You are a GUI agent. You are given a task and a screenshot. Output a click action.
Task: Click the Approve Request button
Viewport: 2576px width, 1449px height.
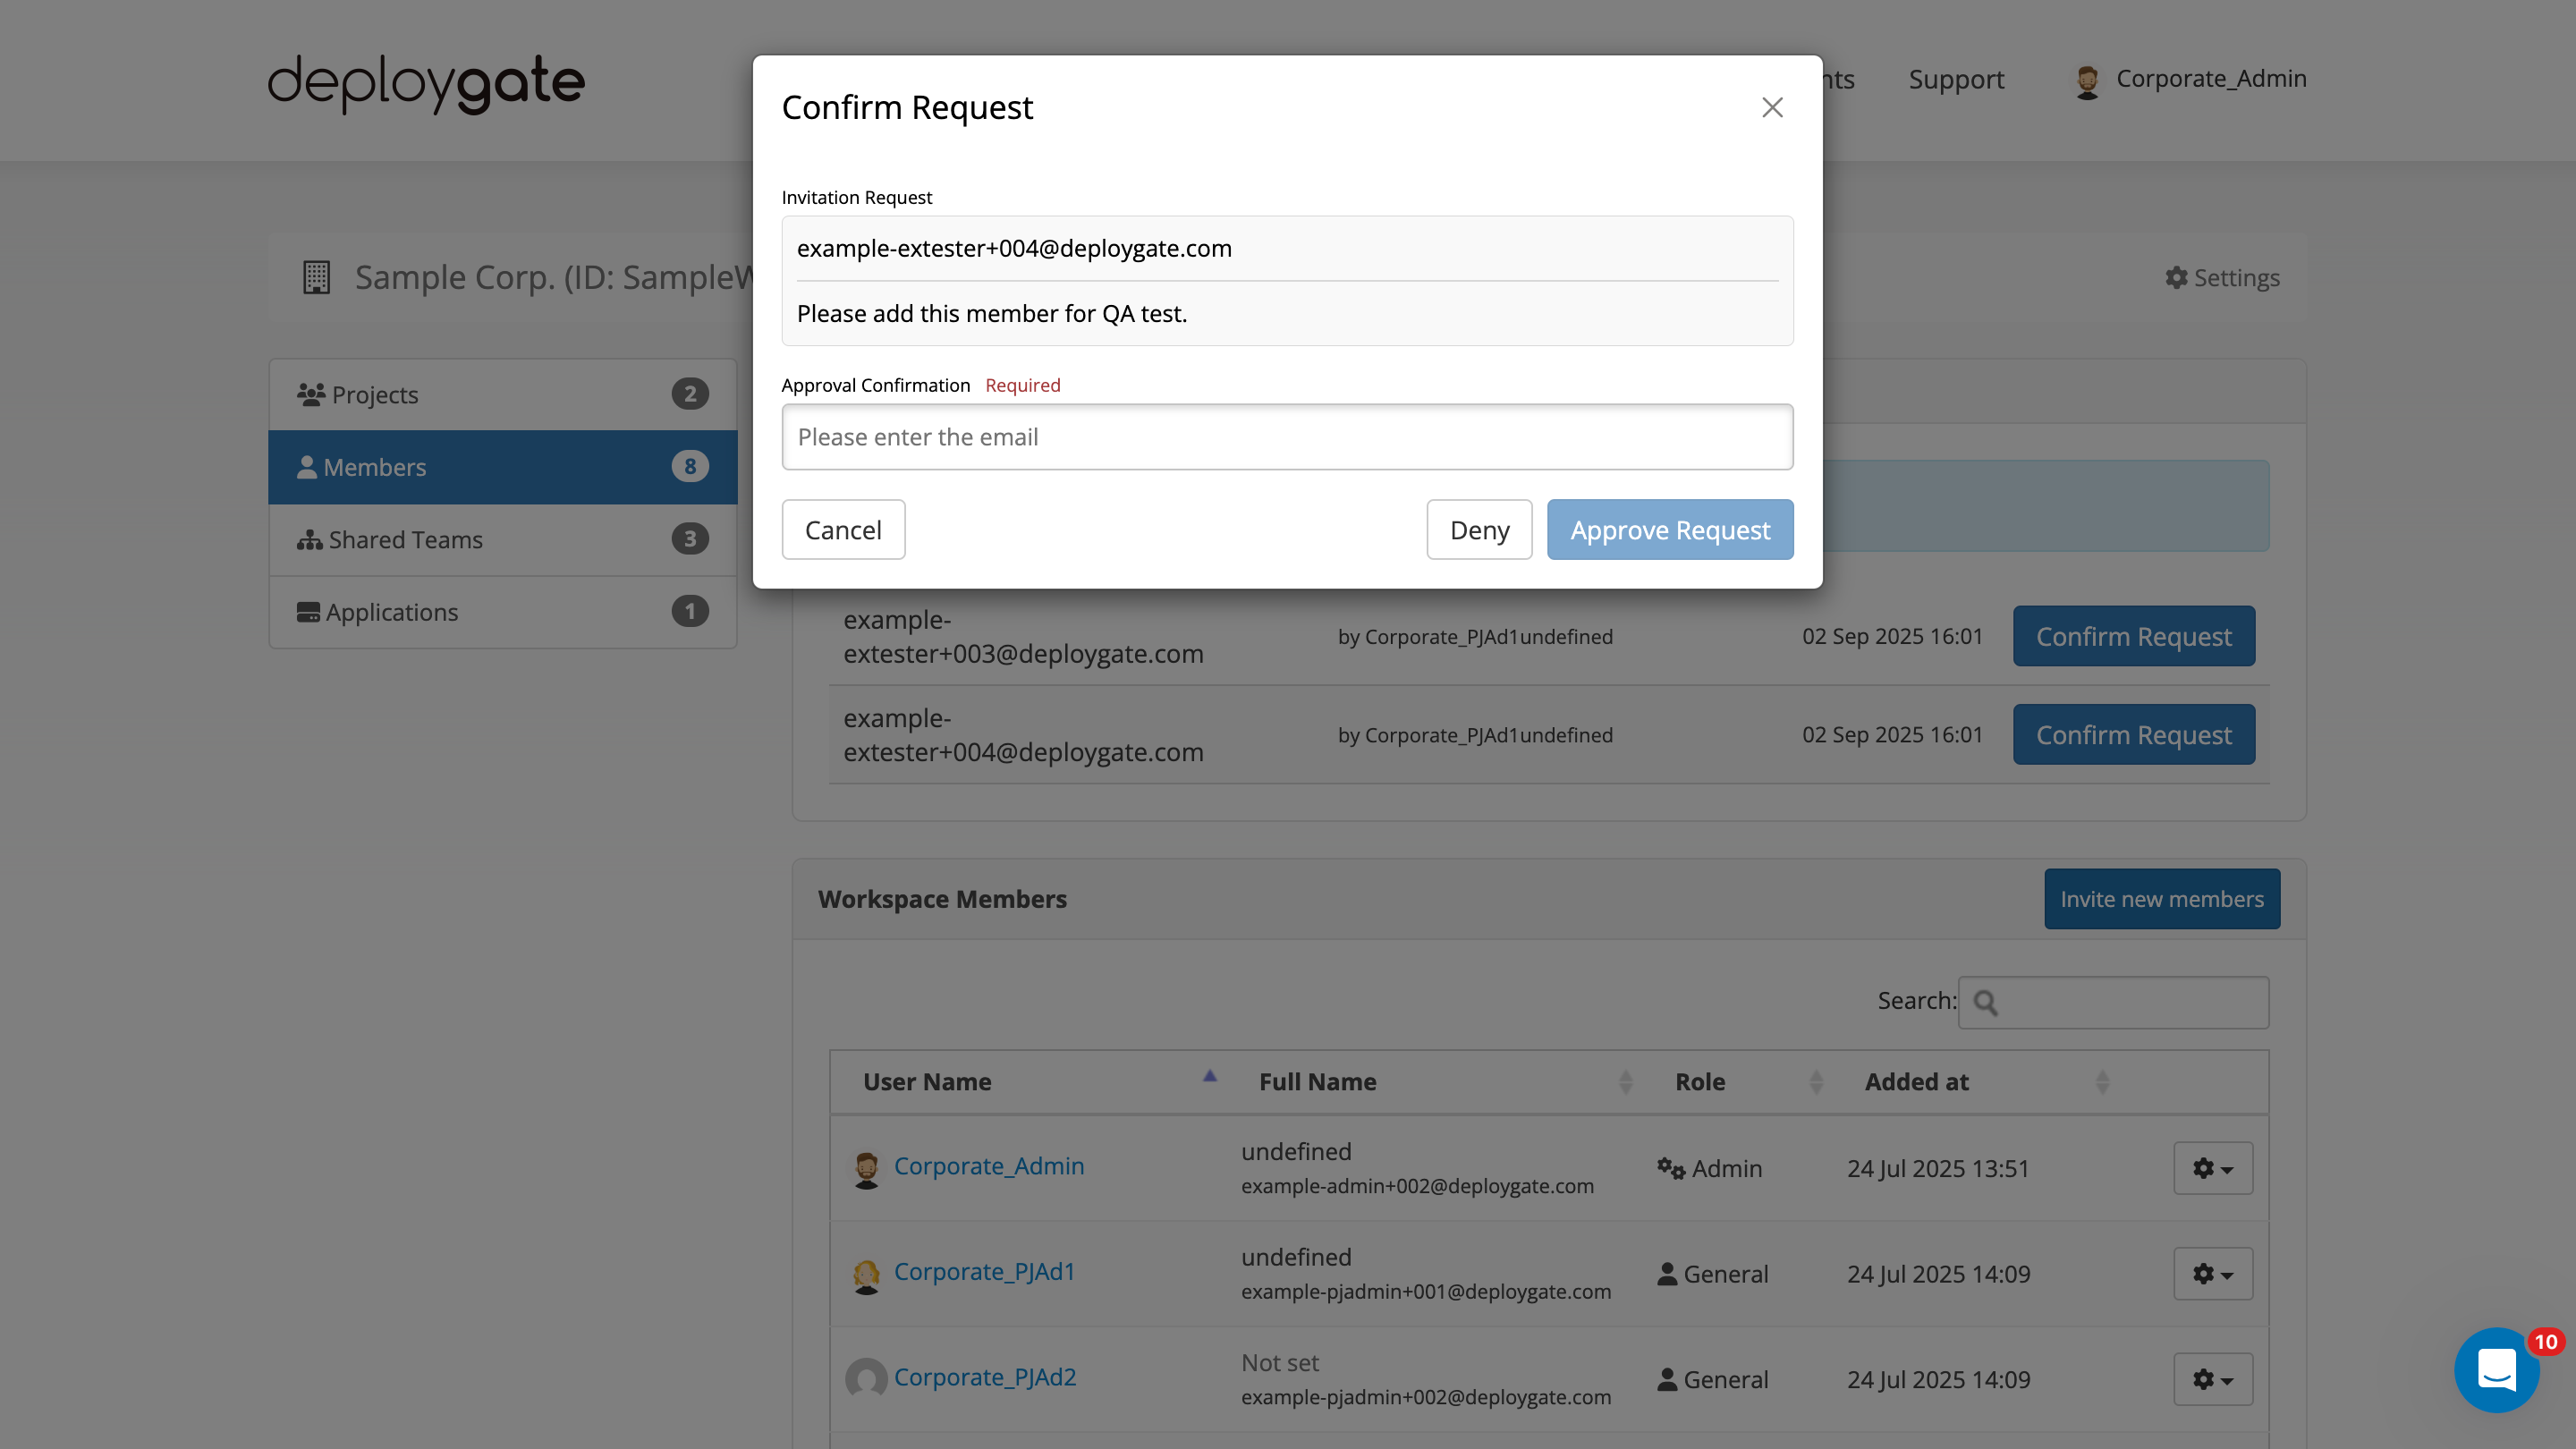[1668, 529]
